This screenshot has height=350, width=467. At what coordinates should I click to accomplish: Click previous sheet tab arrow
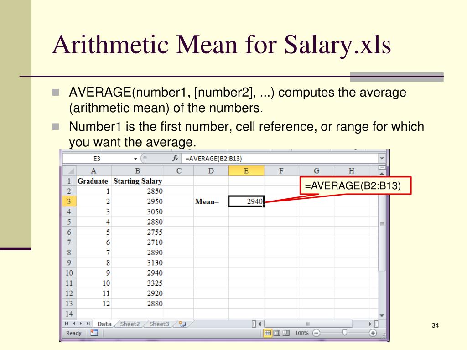[x=73, y=324]
